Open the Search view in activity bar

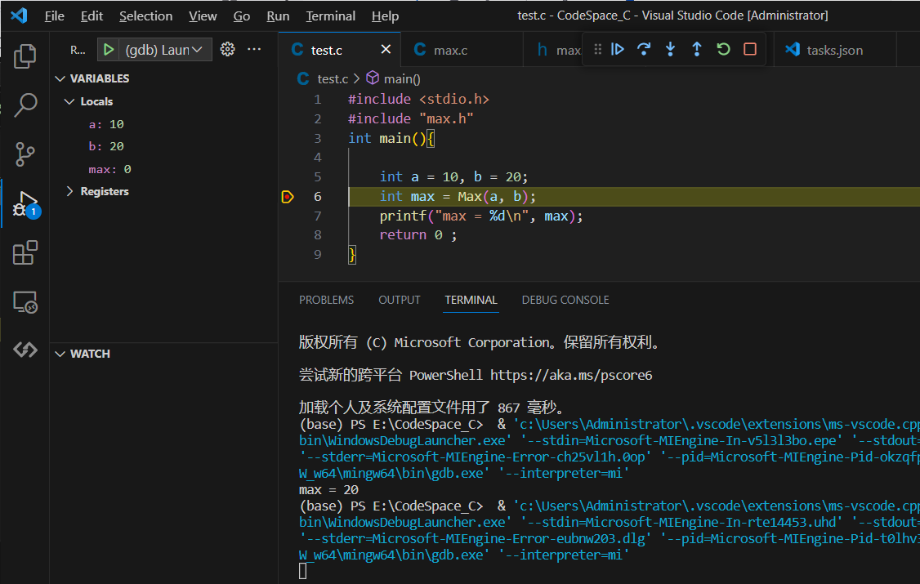tap(25, 105)
